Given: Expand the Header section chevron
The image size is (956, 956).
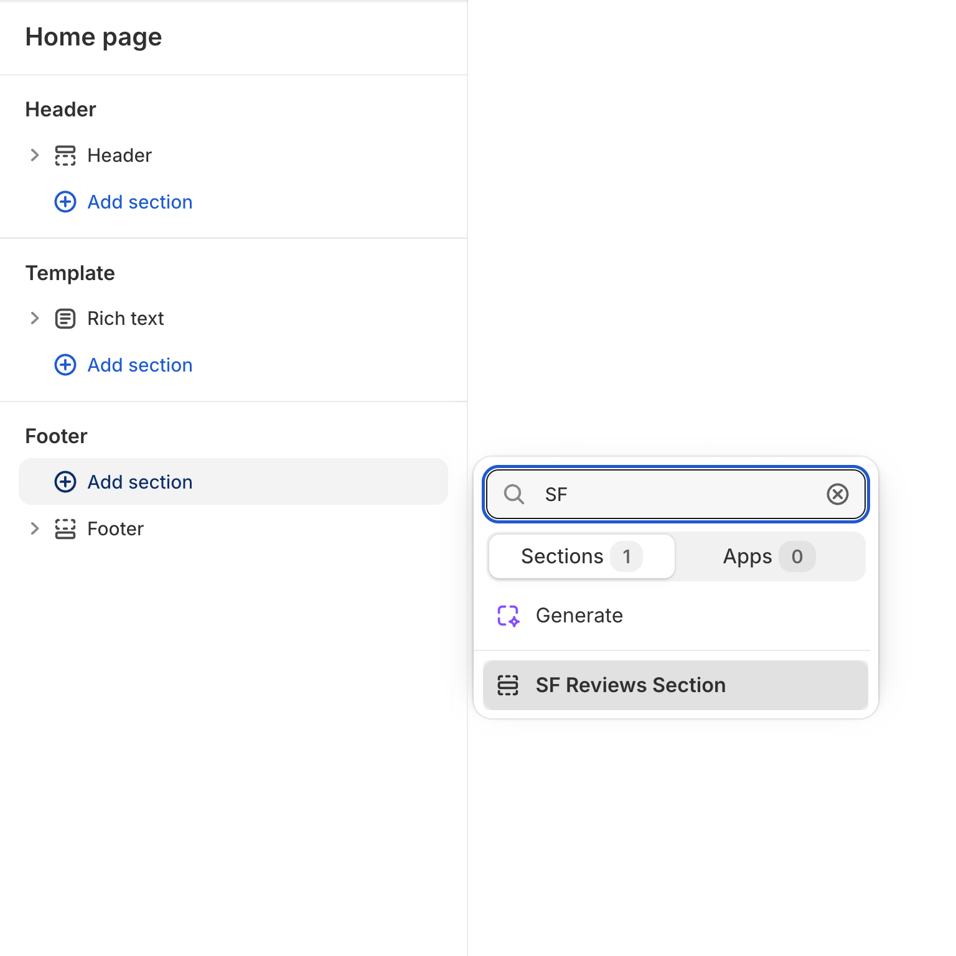Looking at the screenshot, I should [x=35, y=156].
